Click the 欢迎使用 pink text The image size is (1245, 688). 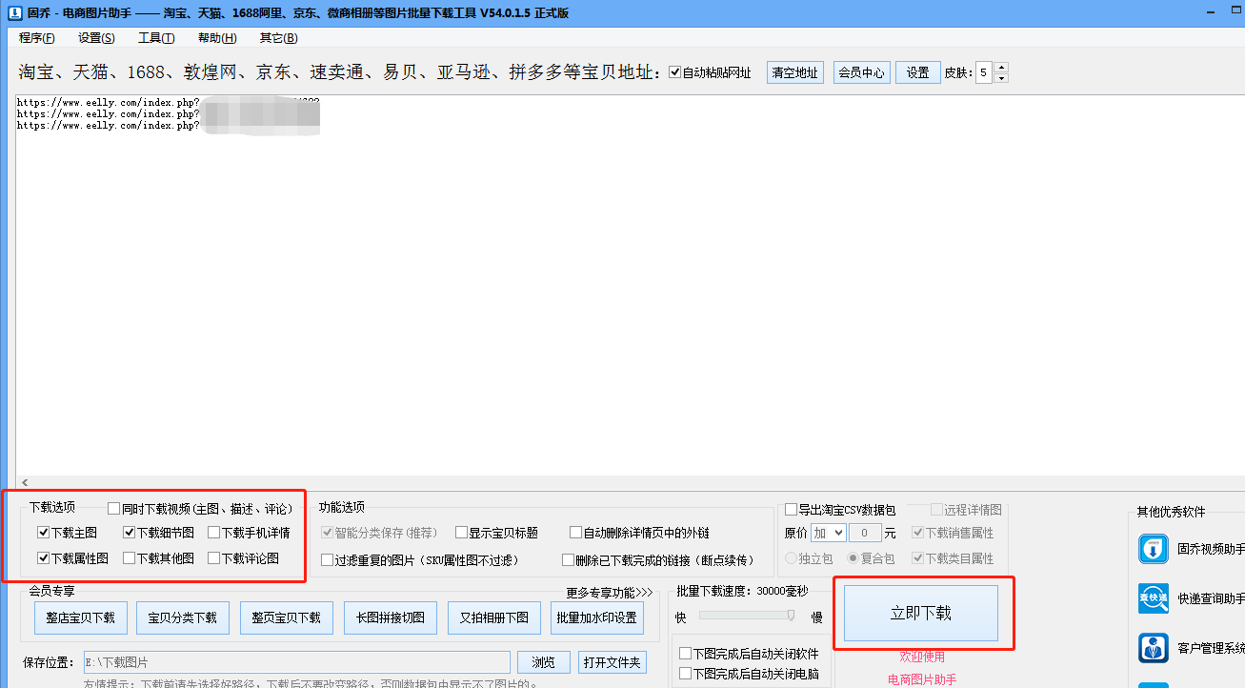(x=922, y=657)
